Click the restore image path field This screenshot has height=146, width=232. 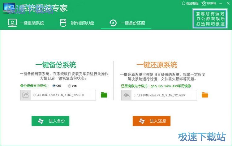coord(164,95)
